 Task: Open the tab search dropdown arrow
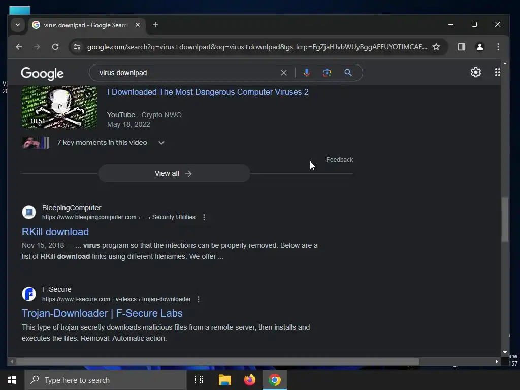[x=18, y=25]
